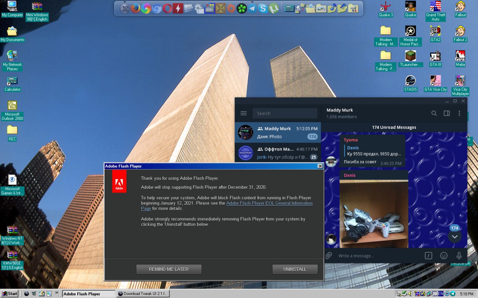Click Remind Me Later in Flash dialog
Viewport: 478px width, 298px height.
pyautogui.click(x=169, y=269)
